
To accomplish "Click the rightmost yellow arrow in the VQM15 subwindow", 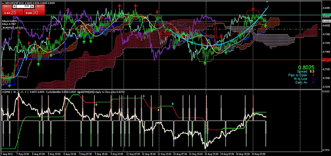I will pyautogui.click(x=158, y=110).
